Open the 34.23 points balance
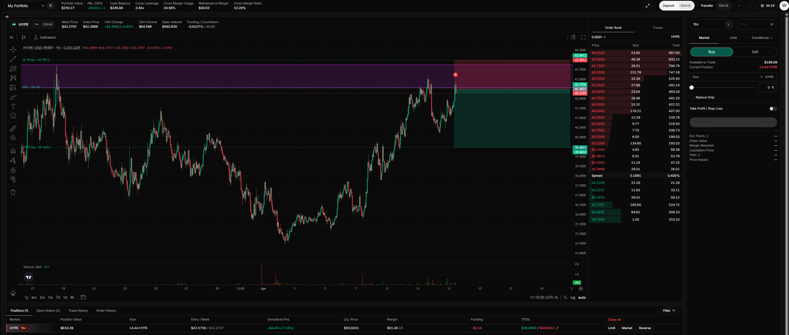 click(x=767, y=5)
